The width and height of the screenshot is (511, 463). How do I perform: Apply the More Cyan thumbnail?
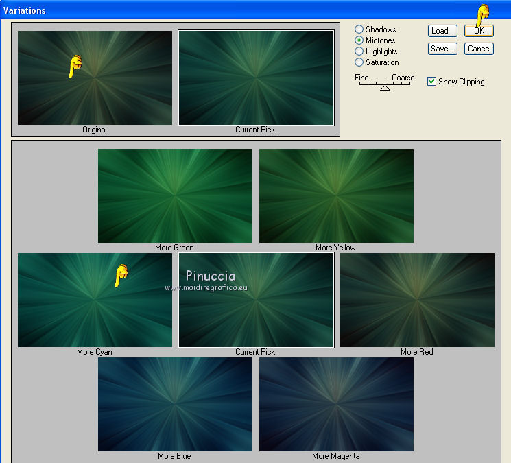point(95,300)
